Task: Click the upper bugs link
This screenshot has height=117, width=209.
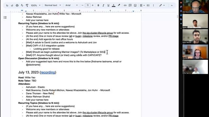Action: tap(78, 36)
